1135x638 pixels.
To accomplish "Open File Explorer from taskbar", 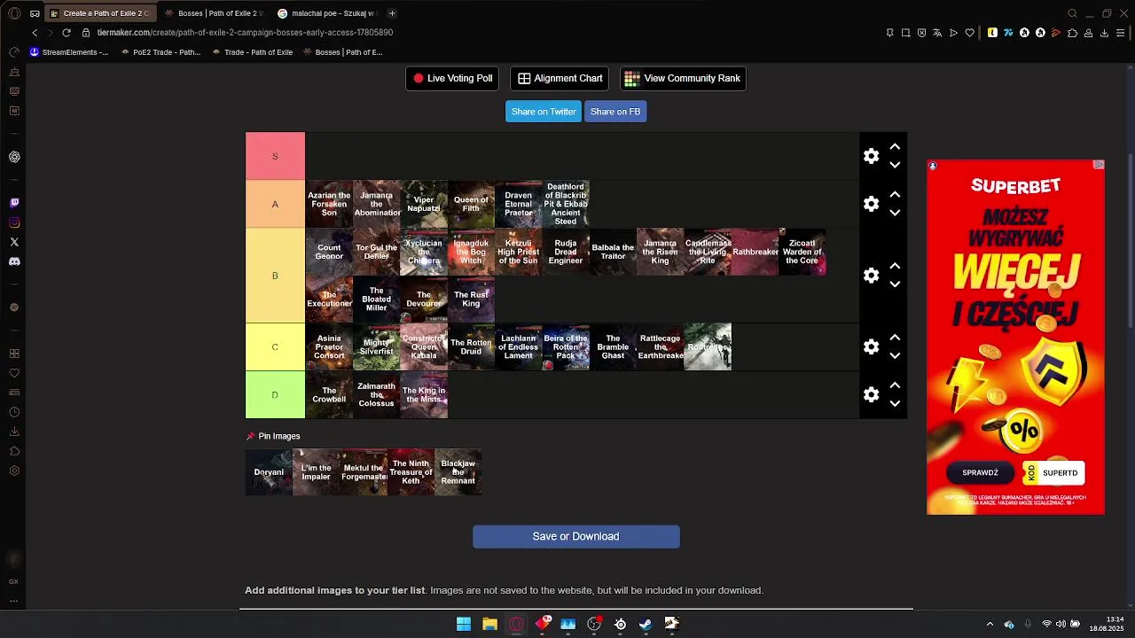I will pos(489,624).
